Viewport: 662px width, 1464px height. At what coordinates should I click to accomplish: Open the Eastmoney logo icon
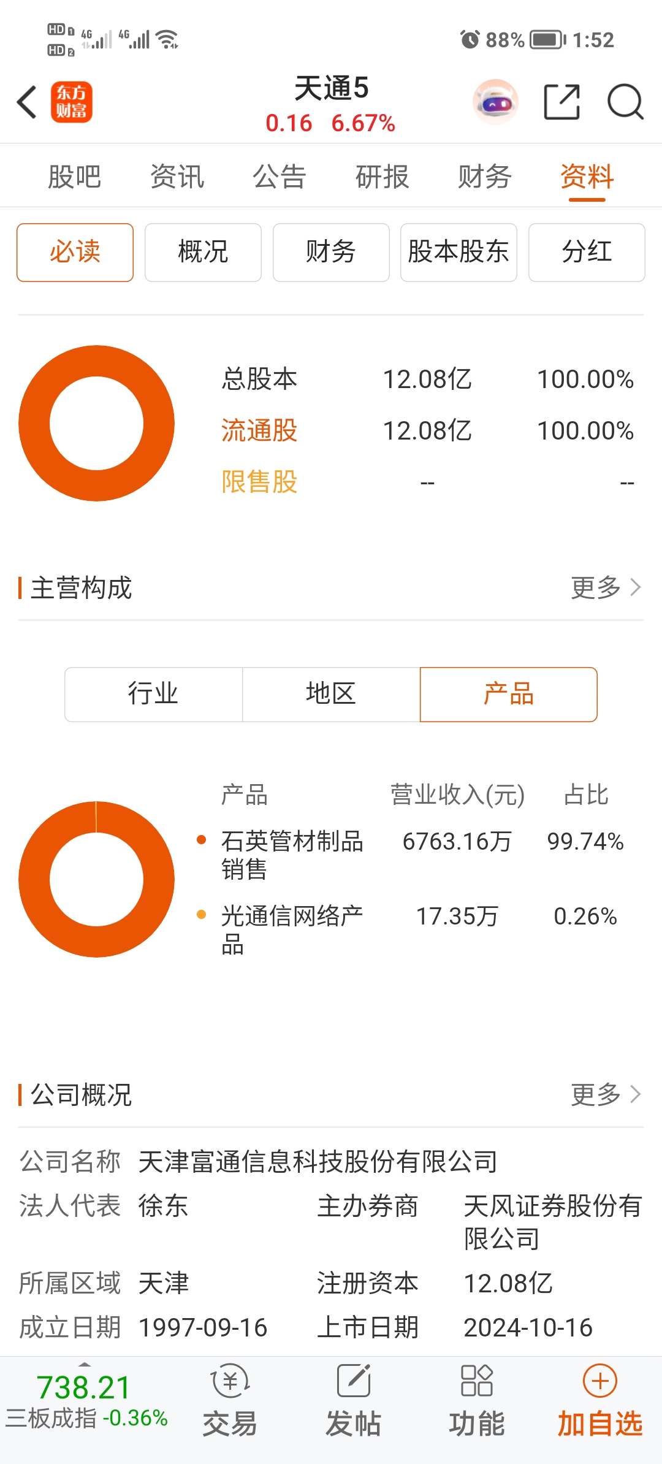(x=72, y=102)
